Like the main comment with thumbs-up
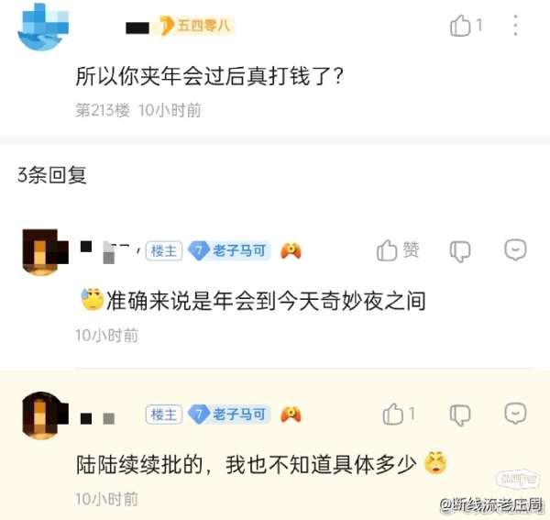 [x=460, y=26]
